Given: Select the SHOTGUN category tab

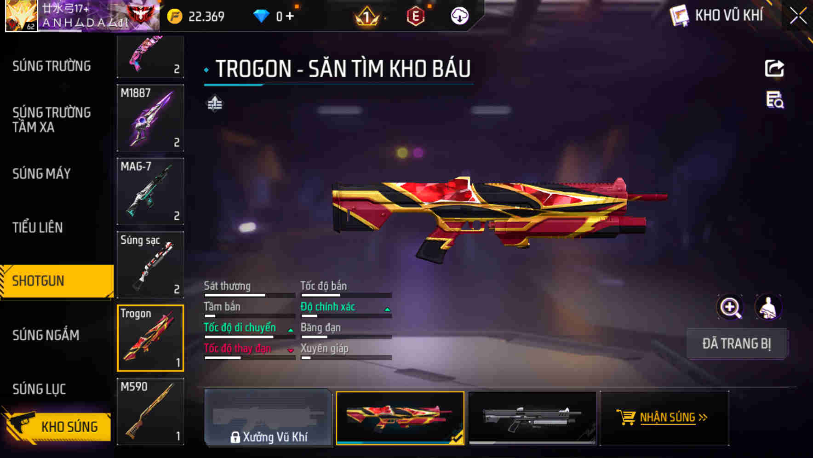Looking at the screenshot, I should point(57,281).
